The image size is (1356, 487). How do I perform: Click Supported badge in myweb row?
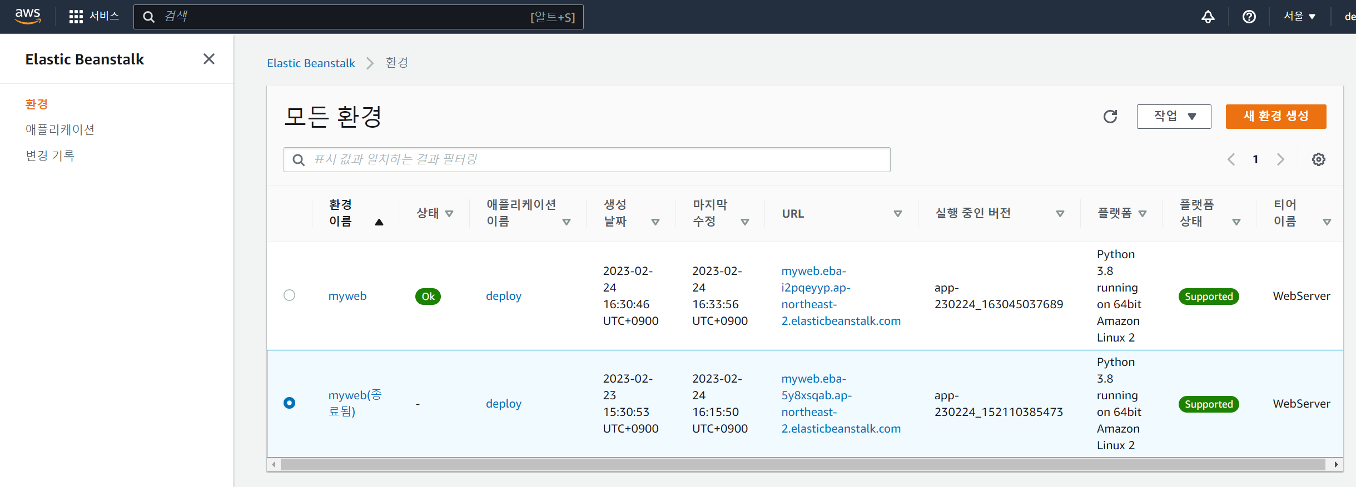click(1209, 297)
